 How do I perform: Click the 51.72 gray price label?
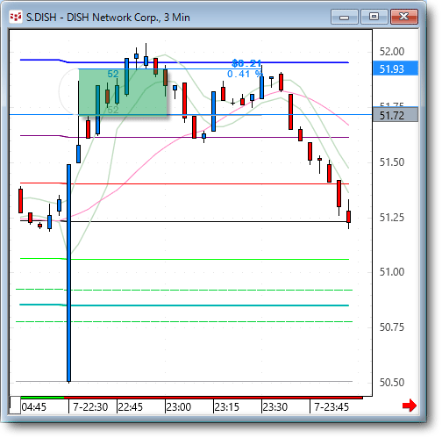396,115
